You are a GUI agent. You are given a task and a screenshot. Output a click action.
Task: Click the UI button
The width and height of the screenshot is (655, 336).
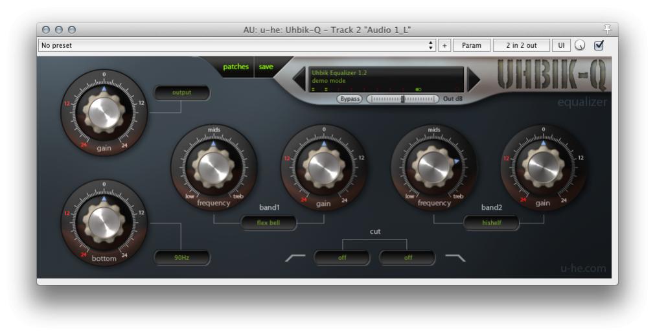pos(562,45)
